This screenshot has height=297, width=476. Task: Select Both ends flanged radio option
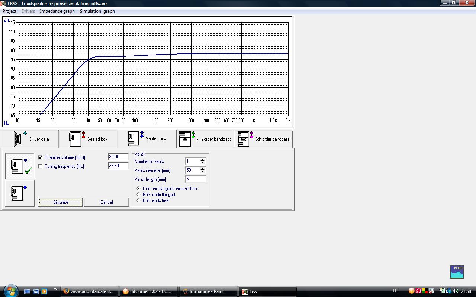coord(139,195)
